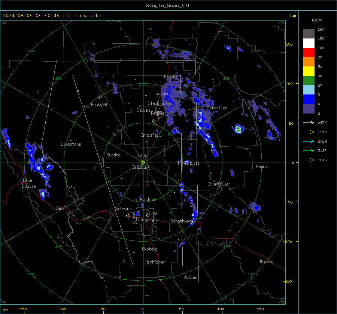The width and height of the screenshot is (337, 314).
Task: Click the orange 111V arrow in legend
Action: (309, 132)
